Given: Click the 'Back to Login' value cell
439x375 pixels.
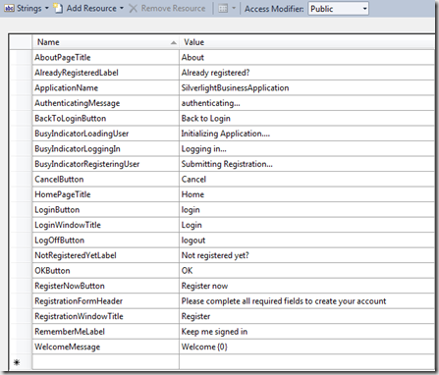Looking at the screenshot, I should [306, 118].
